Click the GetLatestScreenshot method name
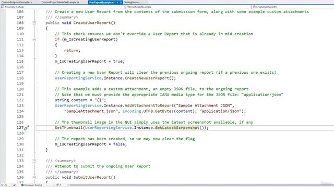Image resolution: width=334 pixels, height=187 pixels. [177, 128]
